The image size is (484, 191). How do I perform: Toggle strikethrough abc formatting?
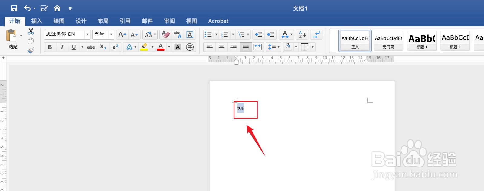[91, 47]
